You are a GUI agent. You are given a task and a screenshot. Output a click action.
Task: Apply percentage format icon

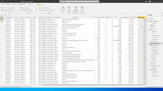pyautogui.click(x=24, y=10)
